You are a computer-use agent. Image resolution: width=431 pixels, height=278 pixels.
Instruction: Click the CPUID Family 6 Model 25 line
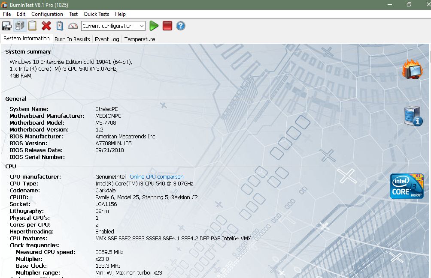point(146,197)
